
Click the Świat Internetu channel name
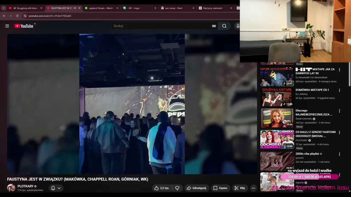(x=304, y=119)
